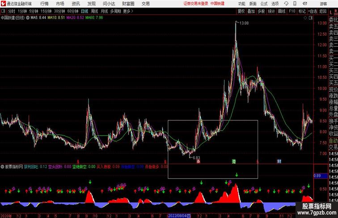The image size is (338, 218).
Task: Expand the 更多 periods dropdown
Action: 128,11
